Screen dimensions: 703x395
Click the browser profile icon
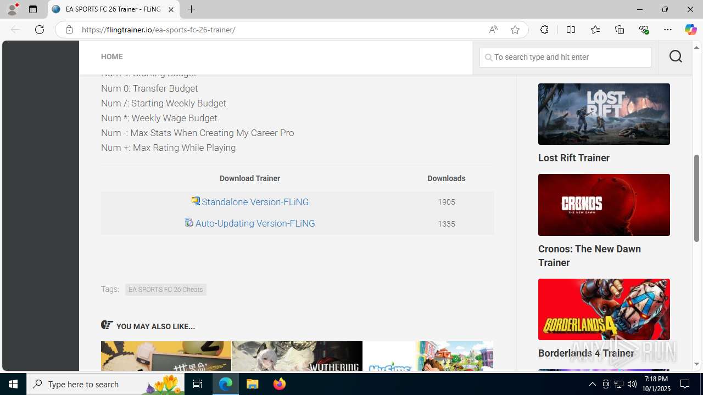(12, 9)
